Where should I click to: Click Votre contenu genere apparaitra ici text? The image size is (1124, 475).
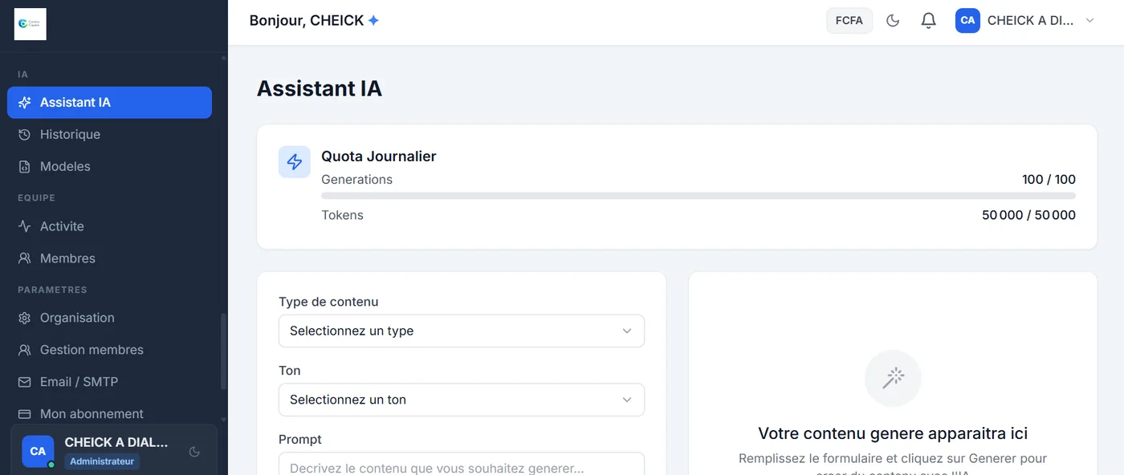coord(893,434)
